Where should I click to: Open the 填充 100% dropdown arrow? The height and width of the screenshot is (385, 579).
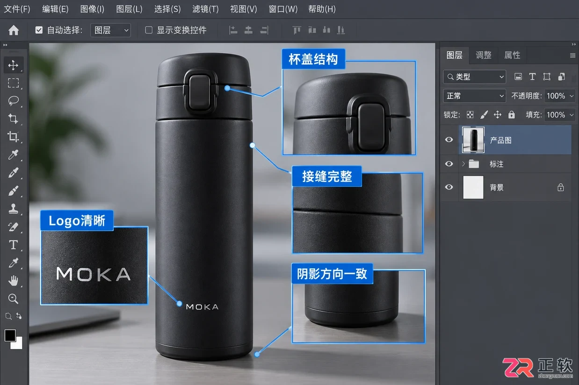pyautogui.click(x=571, y=115)
